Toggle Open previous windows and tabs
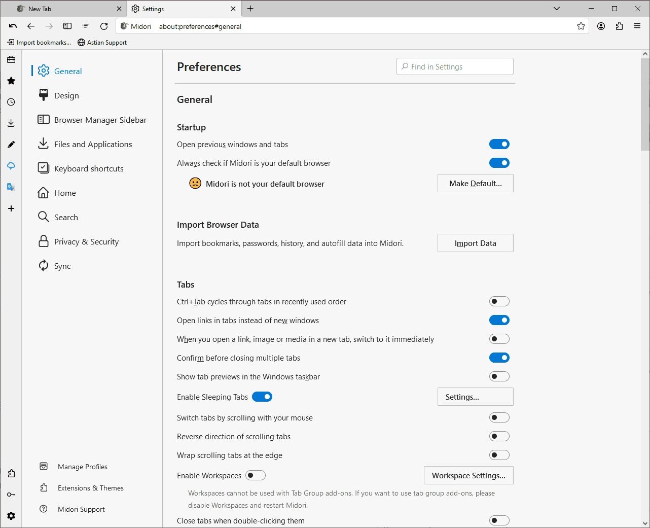 pos(499,145)
